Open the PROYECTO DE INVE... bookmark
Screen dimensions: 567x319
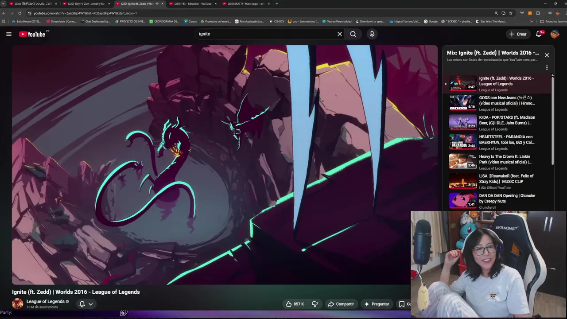(x=130, y=21)
